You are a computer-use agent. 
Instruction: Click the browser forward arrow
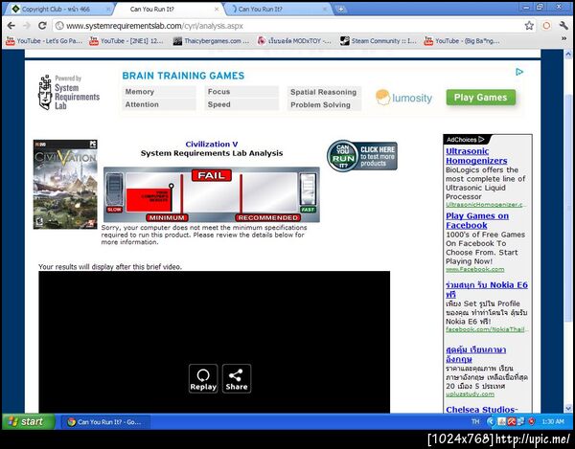pos(27,26)
